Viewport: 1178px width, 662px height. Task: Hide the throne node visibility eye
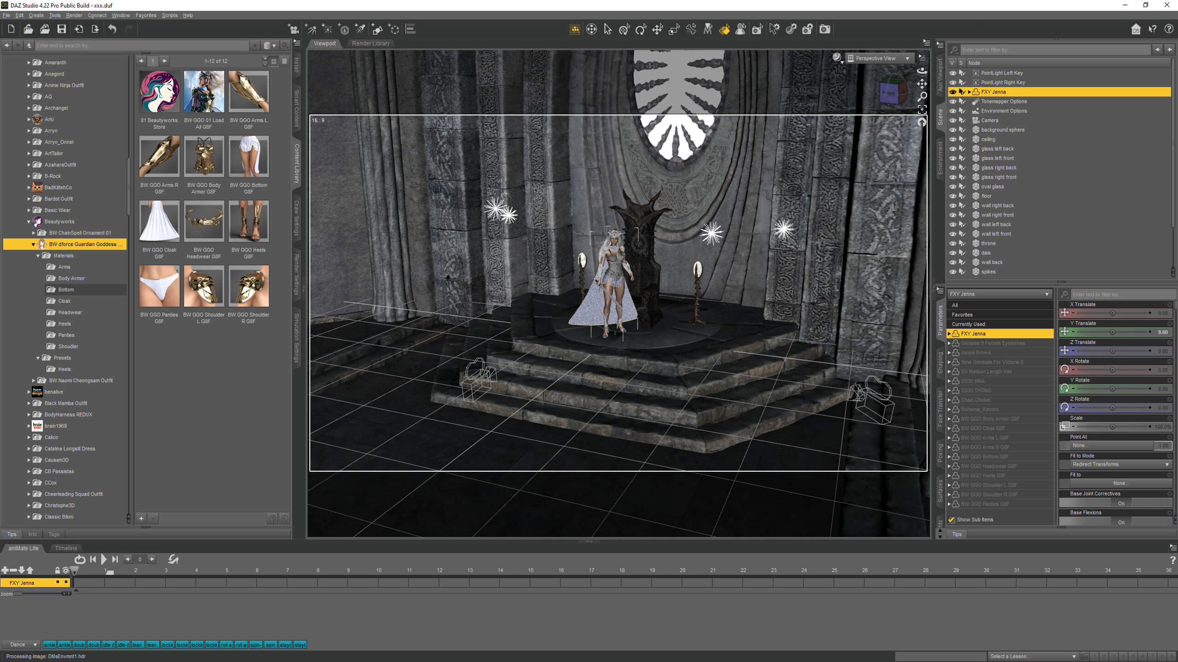tap(953, 243)
